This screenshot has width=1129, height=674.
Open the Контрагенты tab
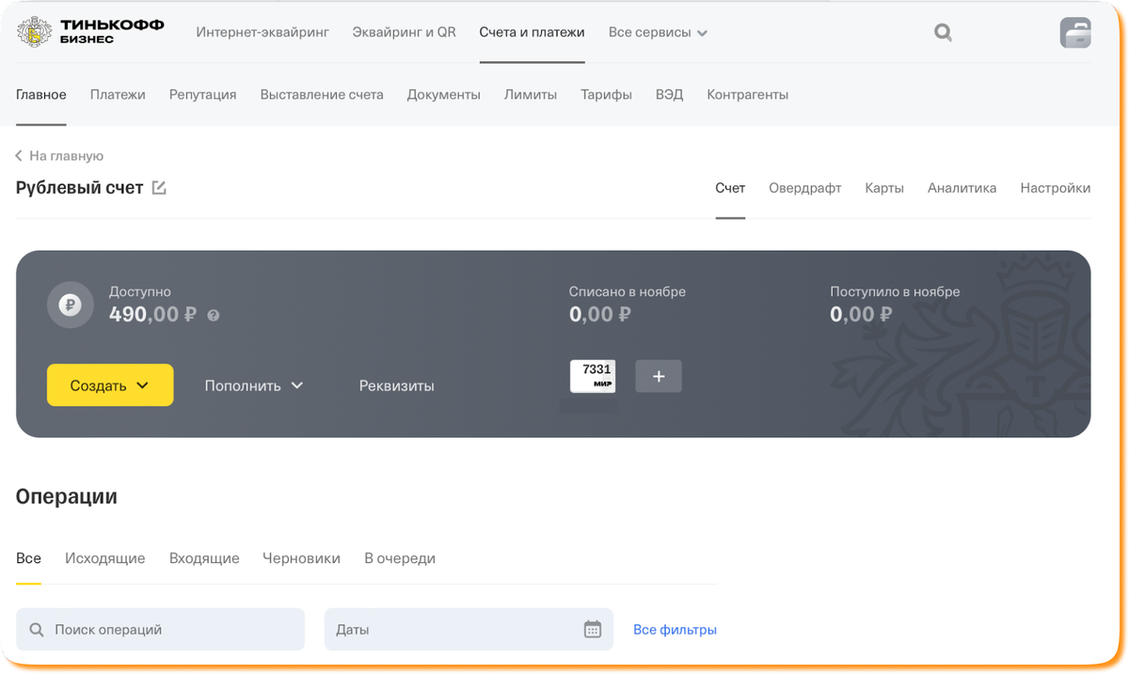[x=748, y=95]
